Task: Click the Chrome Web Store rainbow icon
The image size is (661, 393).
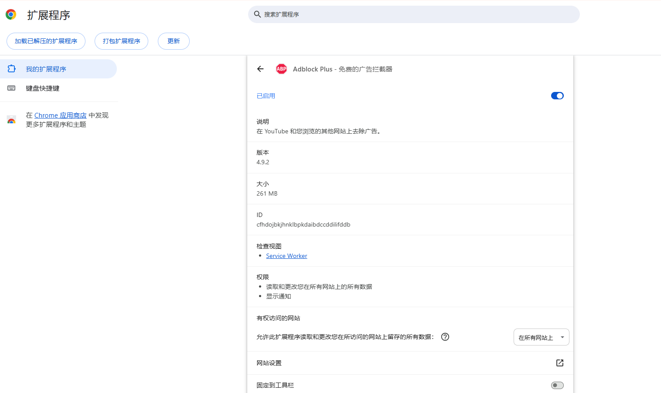Action: [x=12, y=120]
